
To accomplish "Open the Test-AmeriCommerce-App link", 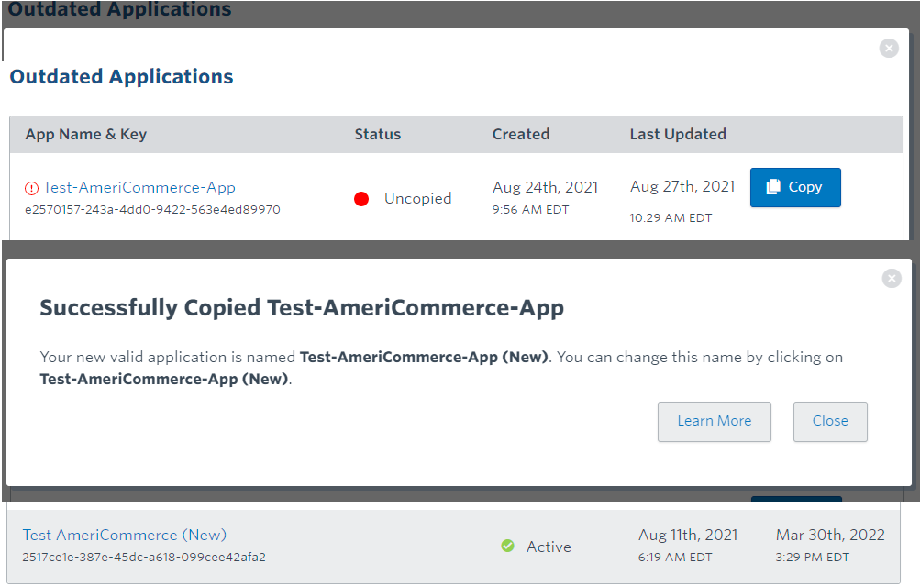I will [139, 187].
